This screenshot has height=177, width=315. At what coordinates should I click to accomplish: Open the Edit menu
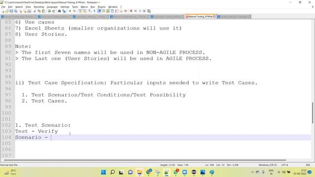tap(10, 7)
